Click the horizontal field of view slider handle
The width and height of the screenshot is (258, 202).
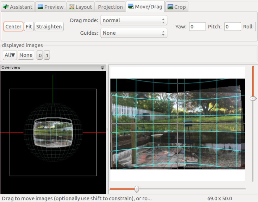point(137,189)
